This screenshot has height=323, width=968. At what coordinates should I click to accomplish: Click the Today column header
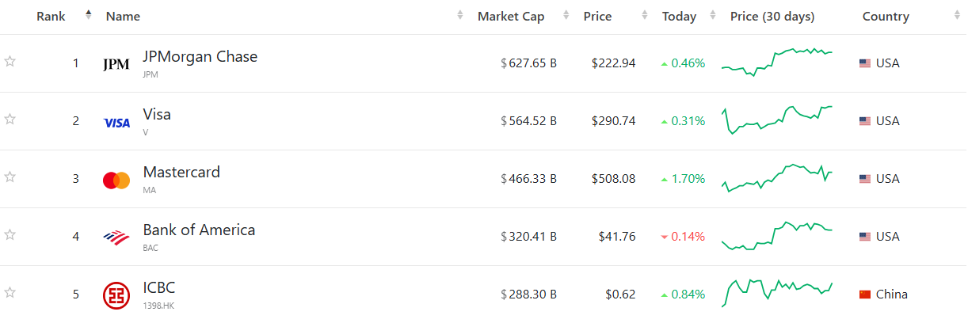coord(679,17)
